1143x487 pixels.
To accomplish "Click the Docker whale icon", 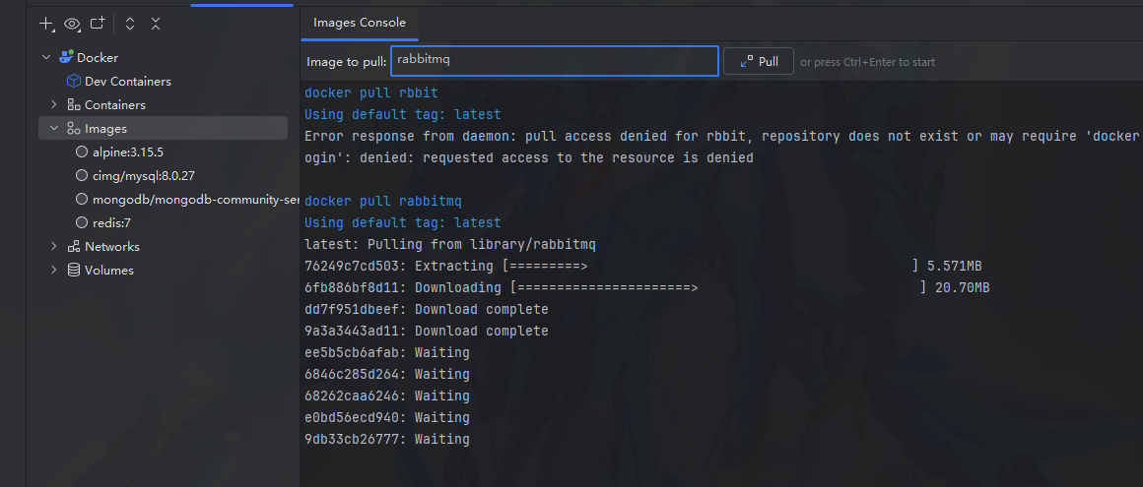I will 66,57.
